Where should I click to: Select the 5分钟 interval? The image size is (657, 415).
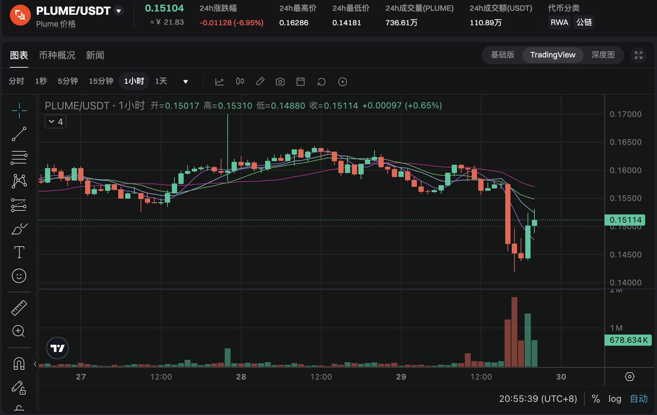pyautogui.click(x=67, y=81)
